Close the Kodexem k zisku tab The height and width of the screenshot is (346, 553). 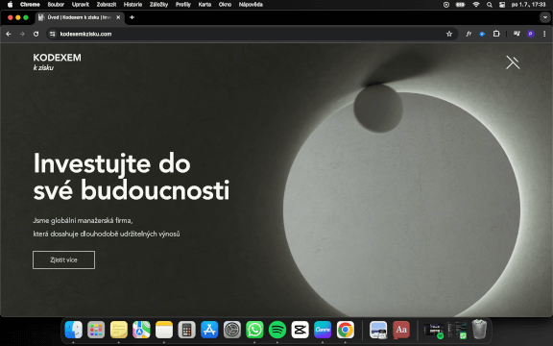coord(118,17)
